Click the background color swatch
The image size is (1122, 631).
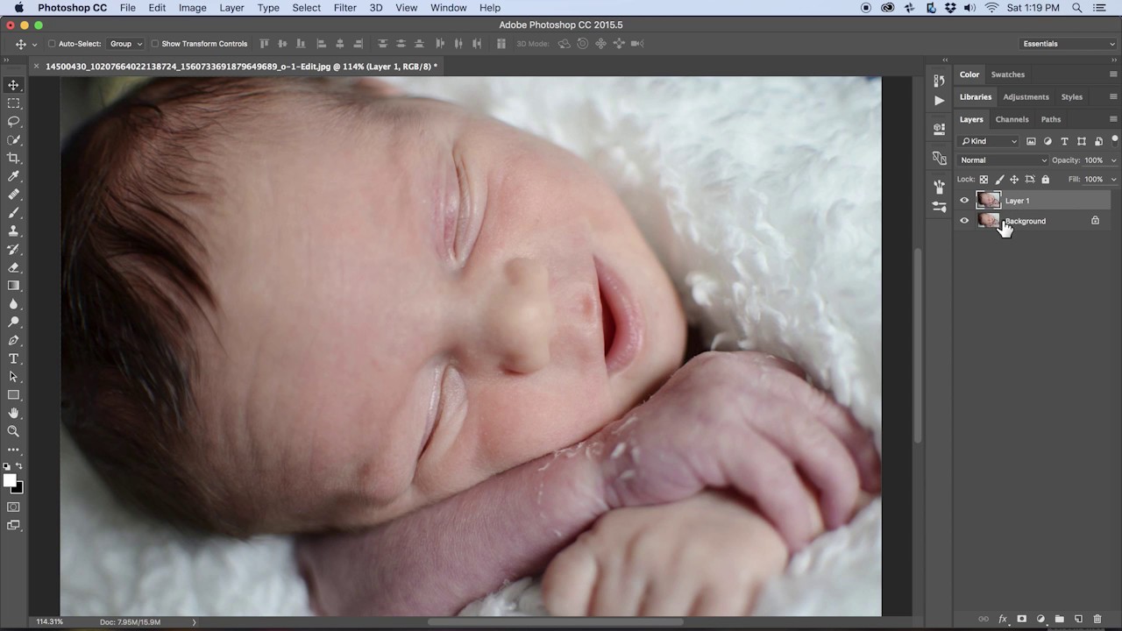[x=18, y=488]
